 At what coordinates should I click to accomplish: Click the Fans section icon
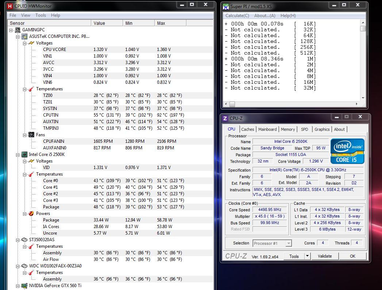[31, 135]
